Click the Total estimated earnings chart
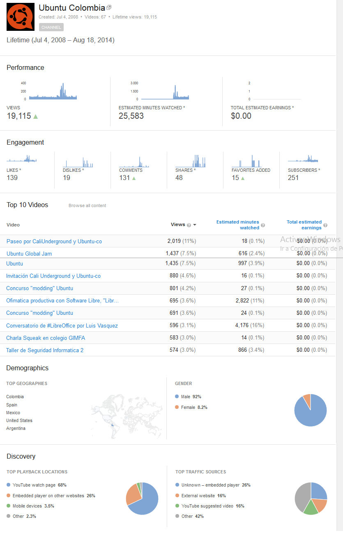This screenshot has height=533, width=343. coord(277,91)
